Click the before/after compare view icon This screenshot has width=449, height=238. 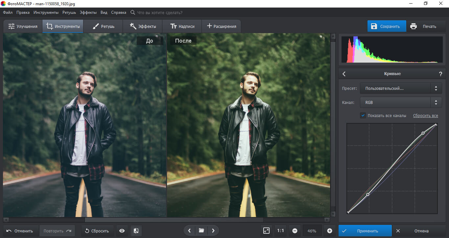136,231
